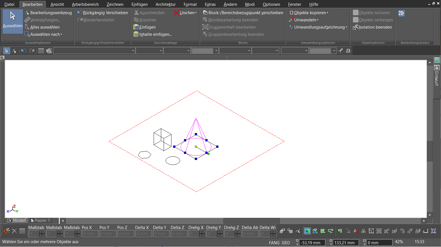
Task: Open the Umwandeln dropdown
Action: pyautogui.click(x=318, y=20)
